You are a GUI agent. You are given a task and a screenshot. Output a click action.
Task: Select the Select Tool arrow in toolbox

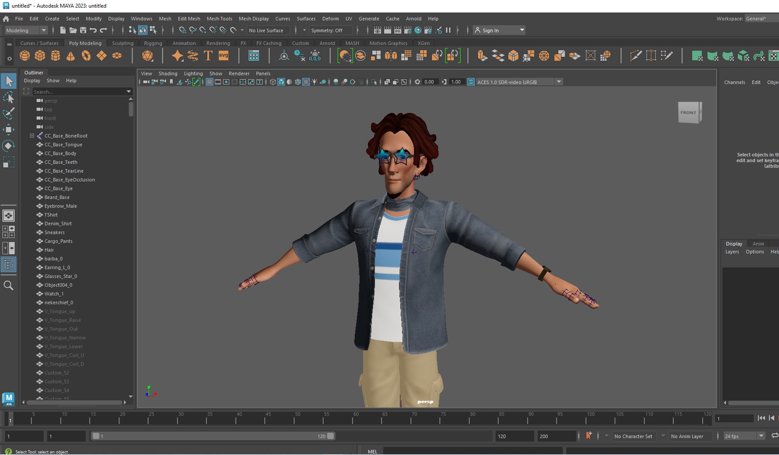pyautogui.click(x=8, y=81)
